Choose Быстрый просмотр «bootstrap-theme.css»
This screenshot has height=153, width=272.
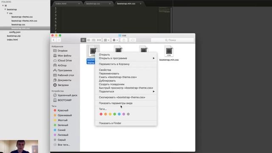(x=126, y=88)
